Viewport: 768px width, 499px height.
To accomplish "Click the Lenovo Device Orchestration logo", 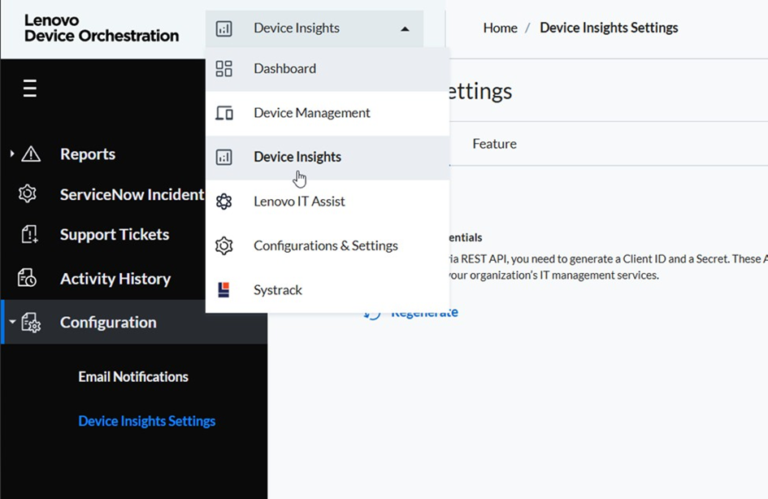I will click(x=102, y=28).
